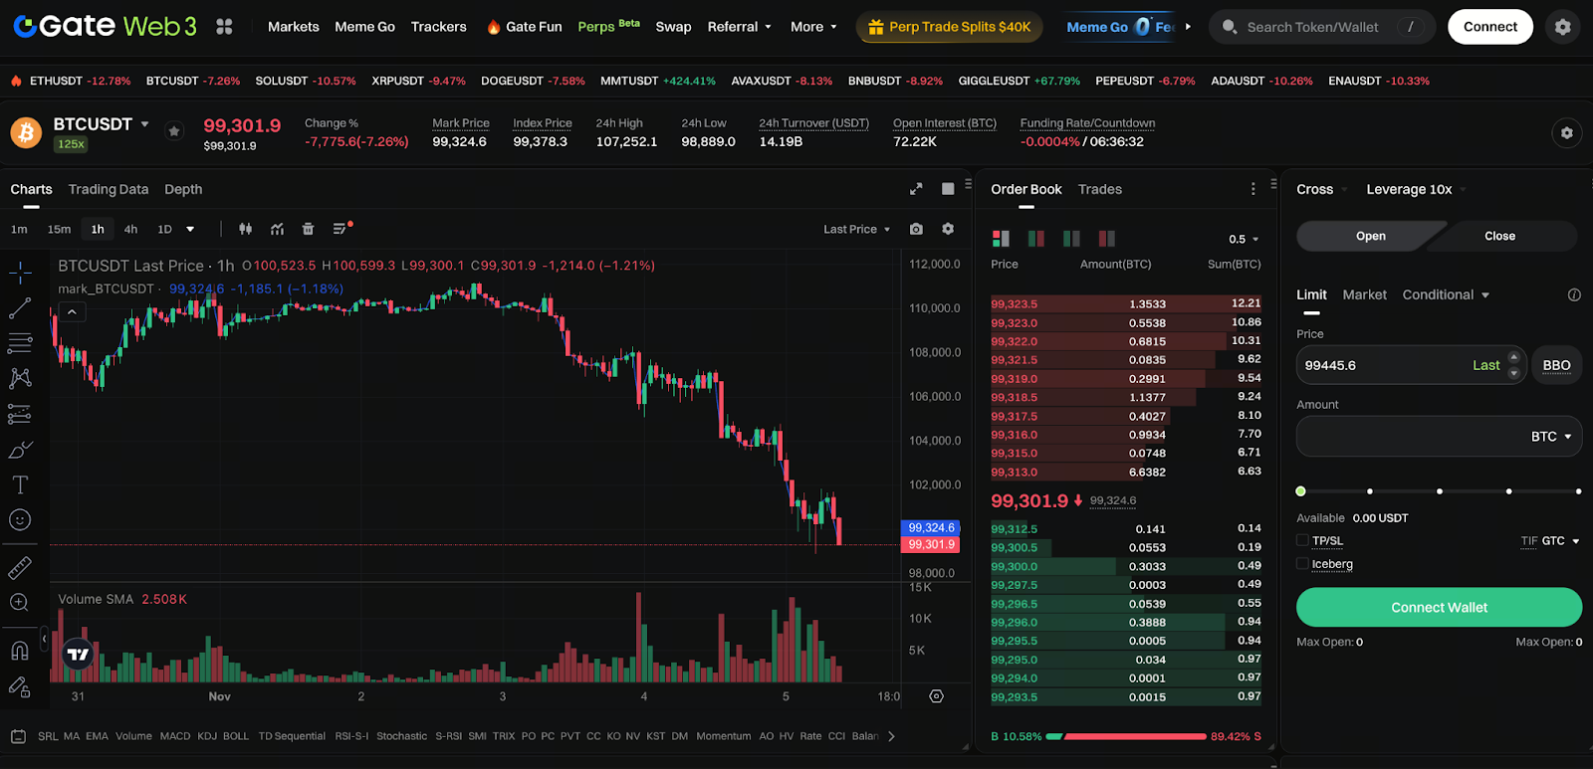Change the chart panel layout square icon
Screen dimensions: 1593x769
(x=948, y=189)
